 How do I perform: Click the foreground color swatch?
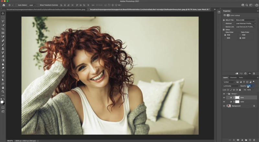[x=2, y=102]
